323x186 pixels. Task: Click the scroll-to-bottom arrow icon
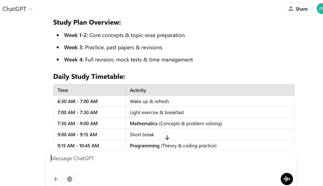167,137
